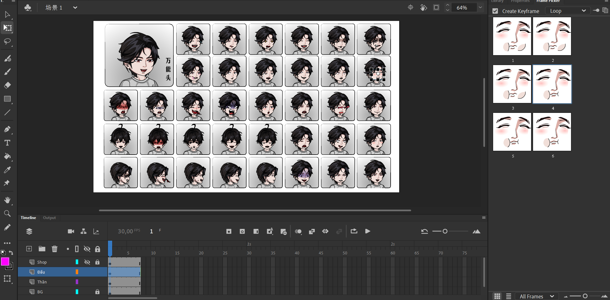
Task: Activate the Paint Bucket tool
Action: point(7,156)
